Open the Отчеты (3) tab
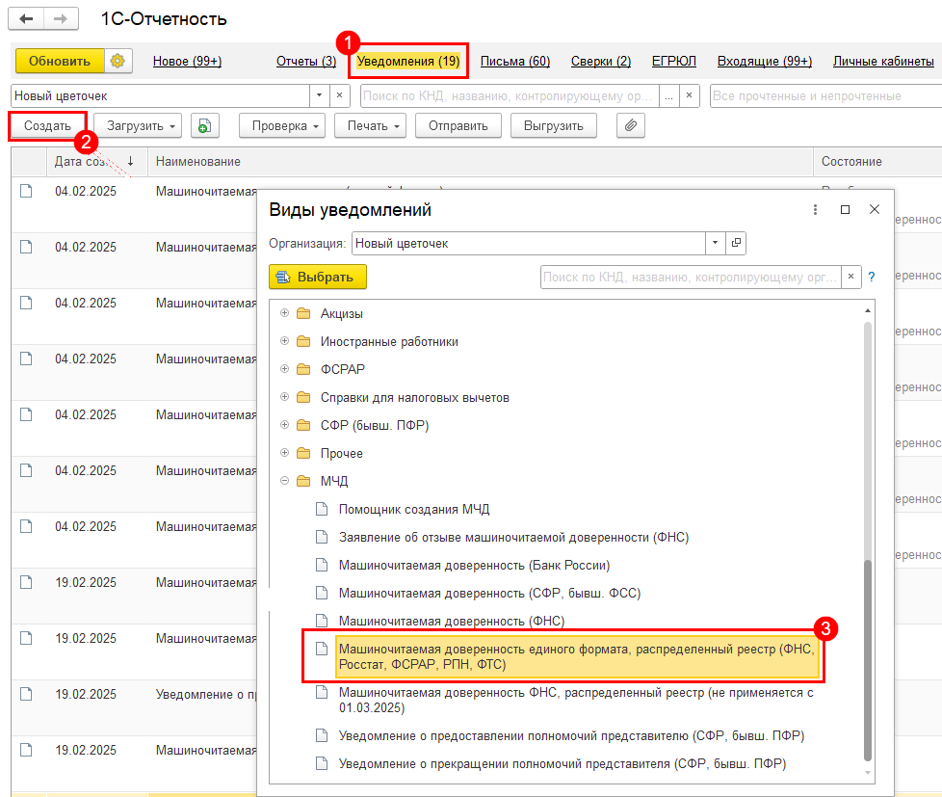This screenshot has width=942, height=797. tap(306, 61)
